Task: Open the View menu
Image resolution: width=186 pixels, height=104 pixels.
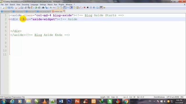Action: pos(18,5)
